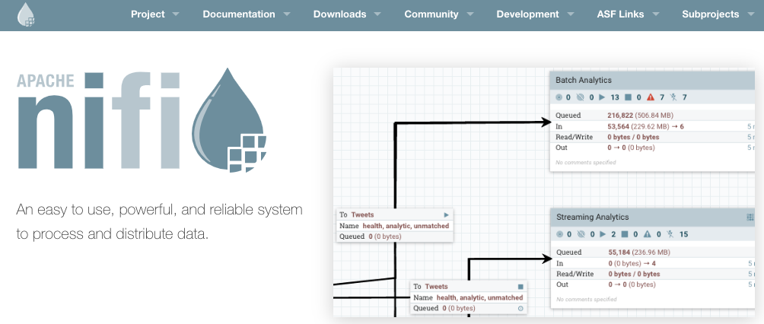This screenshot has width=764, height=324.
Task: Click grid icon in Streaming Analytics header
Action: click(x=750, y=218)
